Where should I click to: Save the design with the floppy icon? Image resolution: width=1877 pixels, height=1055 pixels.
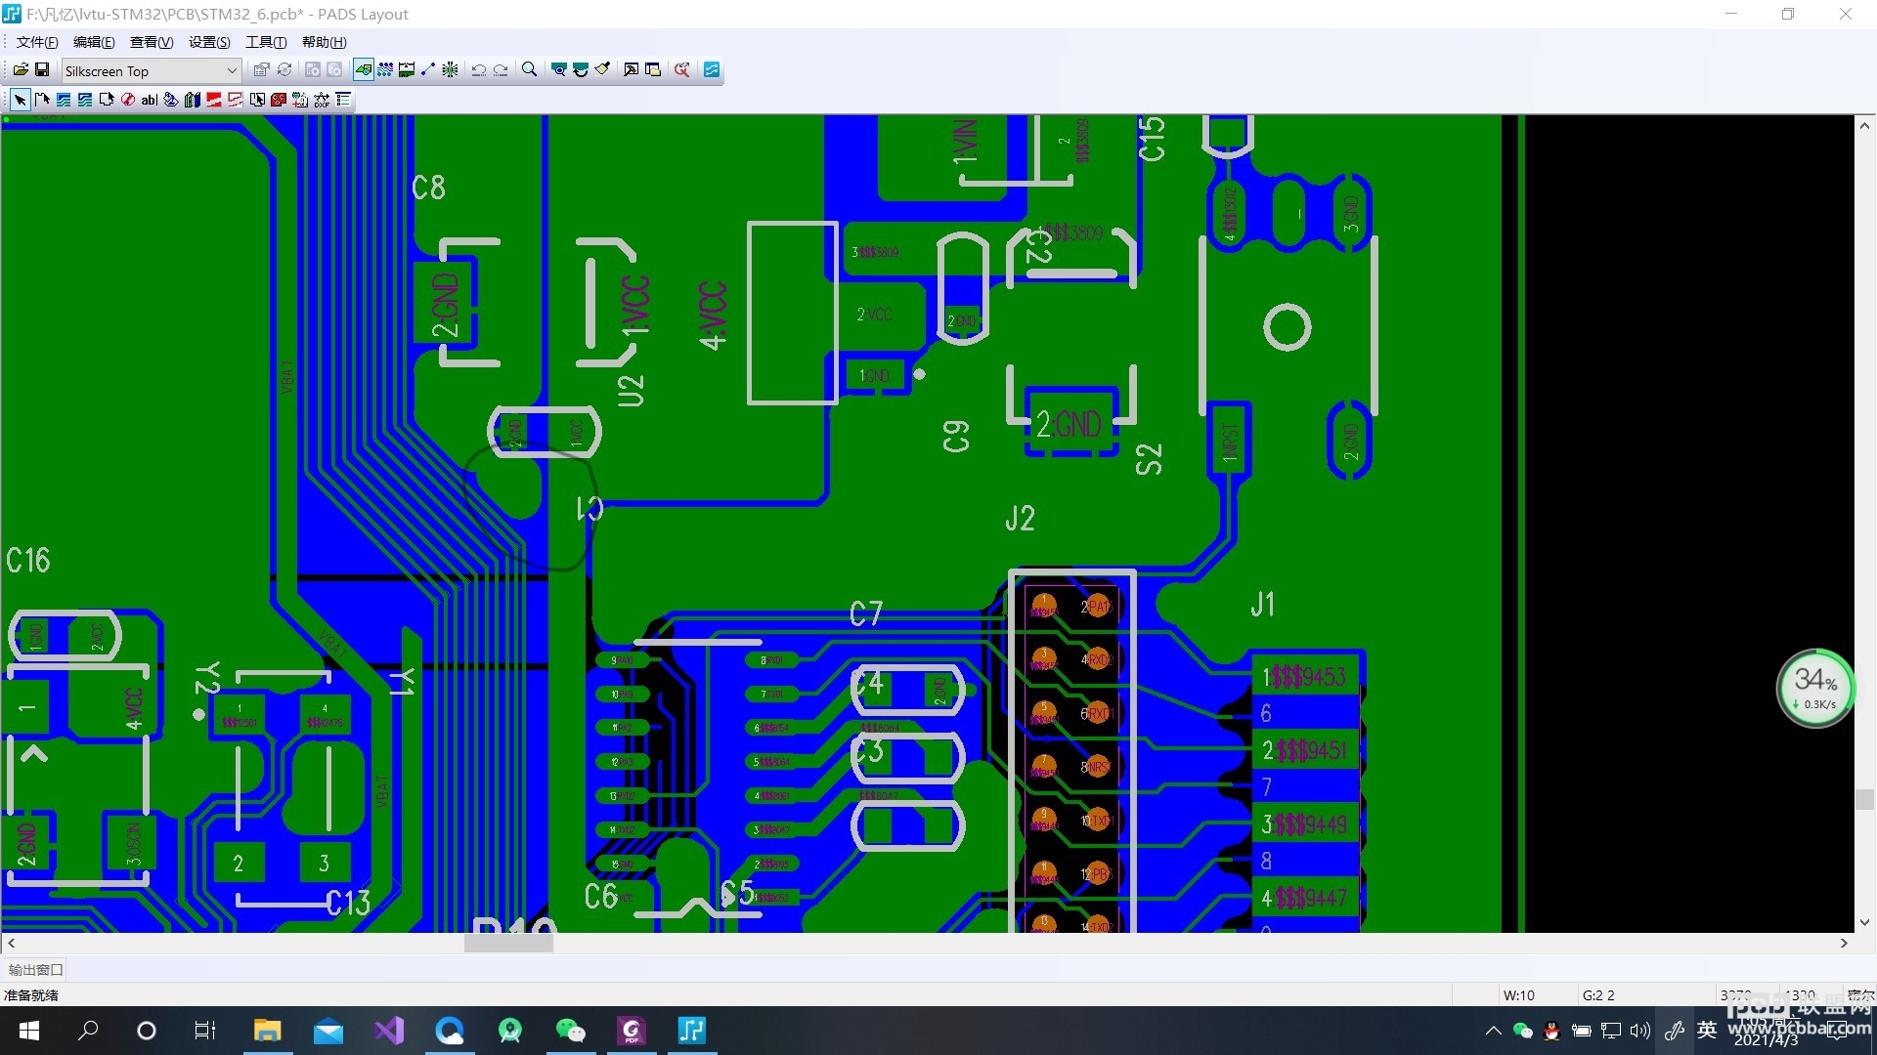pos(42,70)
